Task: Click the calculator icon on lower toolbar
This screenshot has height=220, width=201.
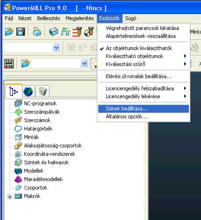Action: 9,64
